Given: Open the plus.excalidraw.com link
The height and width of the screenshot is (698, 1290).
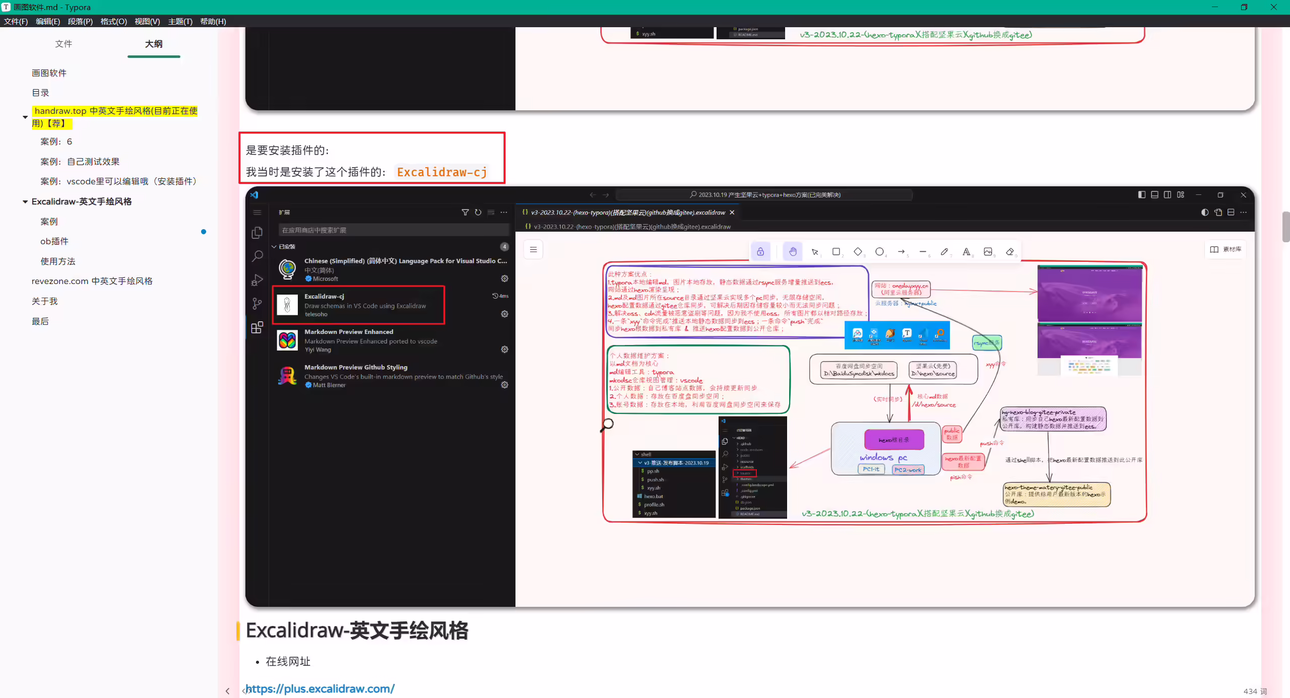Looking at the screenshot, I should click(x=320, y=688).
